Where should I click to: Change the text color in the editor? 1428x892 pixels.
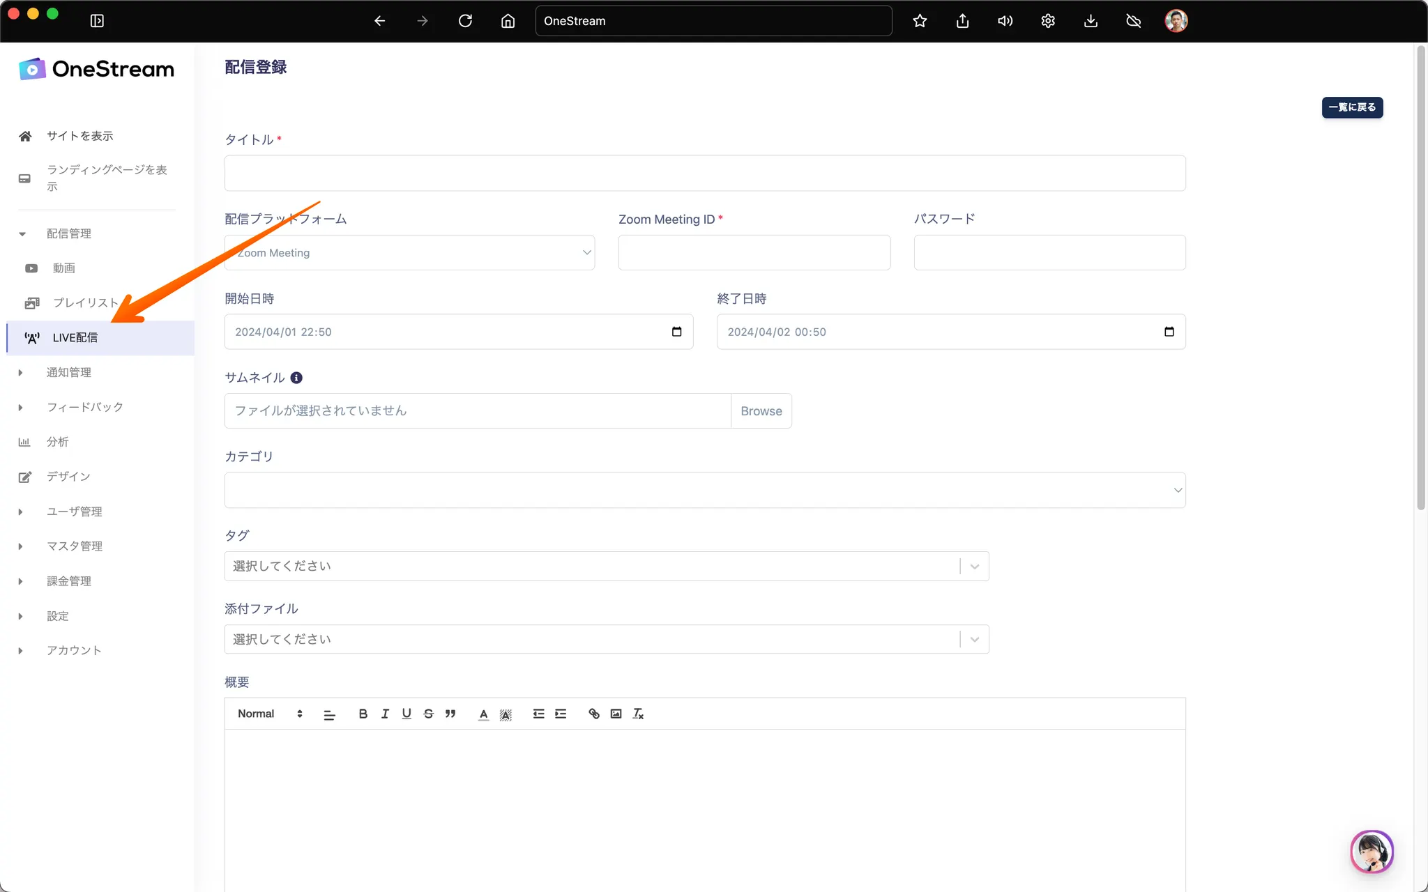(483, 714)
